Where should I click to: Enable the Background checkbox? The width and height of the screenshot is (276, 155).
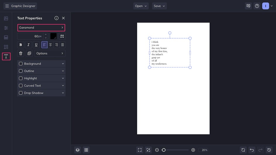[20, 64]
